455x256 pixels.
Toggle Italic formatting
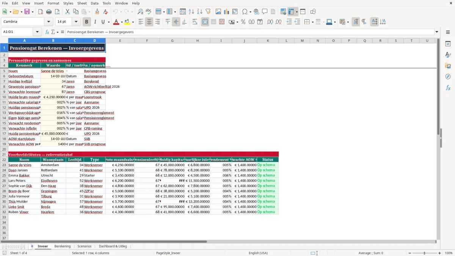coord(95,22)
